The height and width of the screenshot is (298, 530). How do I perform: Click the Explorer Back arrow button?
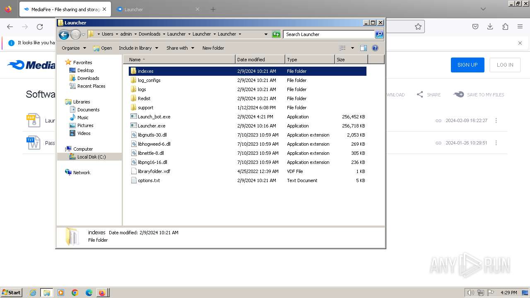tap(64, 34)
